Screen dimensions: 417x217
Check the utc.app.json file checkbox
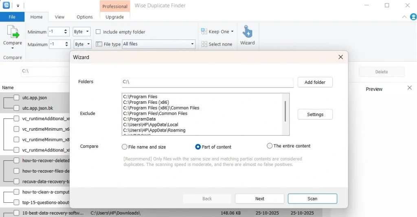point(16,98)
